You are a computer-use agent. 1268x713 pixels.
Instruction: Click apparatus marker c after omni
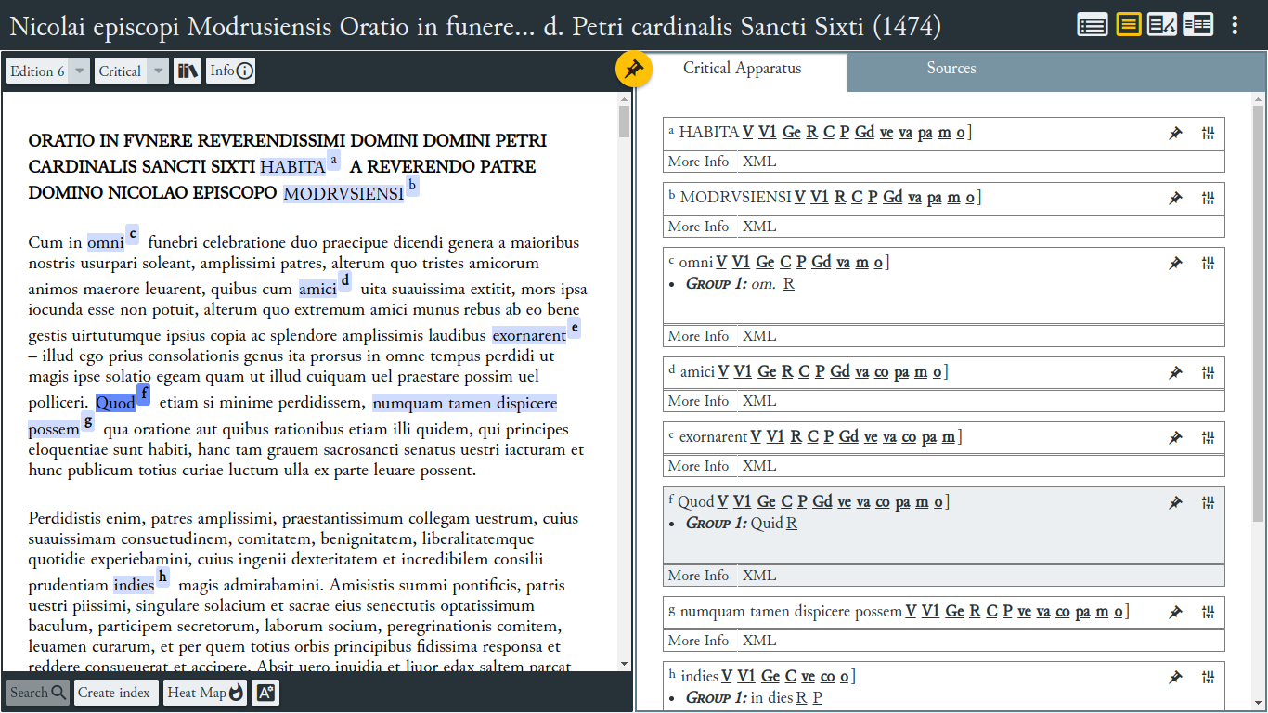click(133, 233)
